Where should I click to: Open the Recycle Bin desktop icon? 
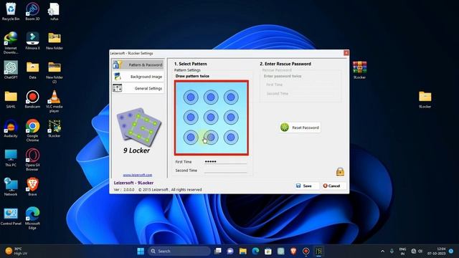(11, 11)
